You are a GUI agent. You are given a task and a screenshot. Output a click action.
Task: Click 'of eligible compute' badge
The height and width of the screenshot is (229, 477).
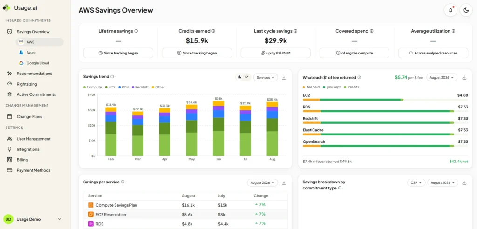pos(354,53)
